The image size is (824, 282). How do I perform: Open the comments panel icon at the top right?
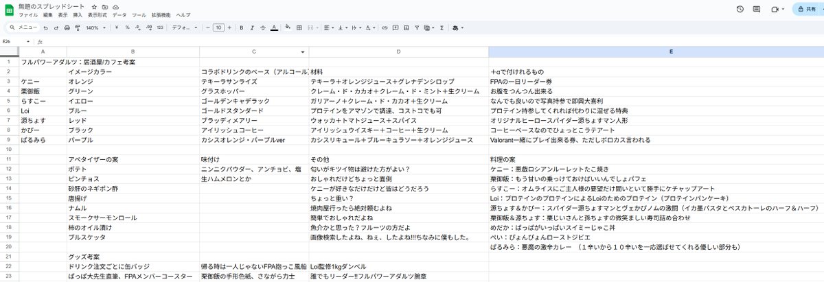(757, 9)
